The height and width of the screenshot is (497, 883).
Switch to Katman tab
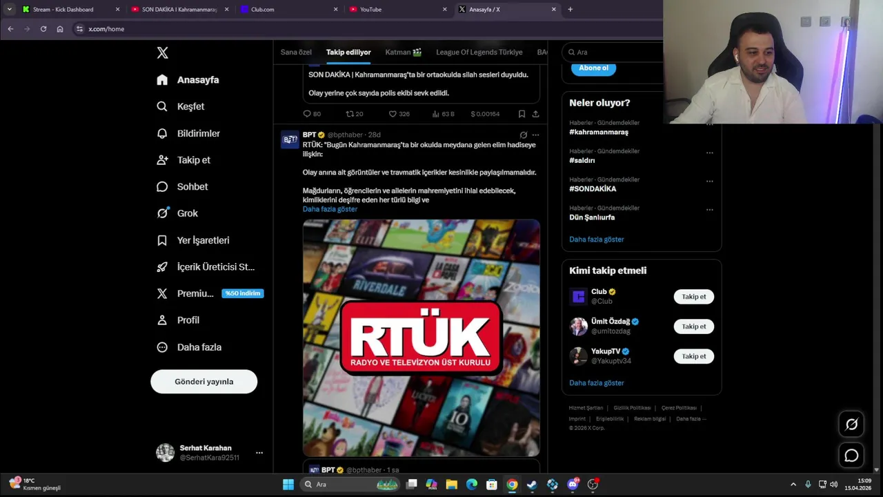pos(404,52)
